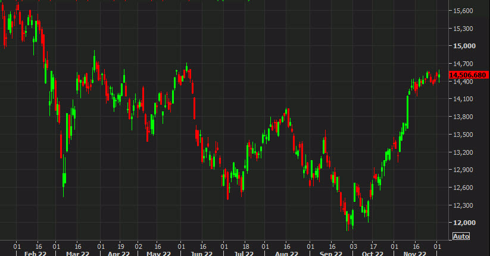The height and width of the screenshot is (256, 490).
Task: Select the red 14,506.680 current price tag
Action: tap(469, 75)
